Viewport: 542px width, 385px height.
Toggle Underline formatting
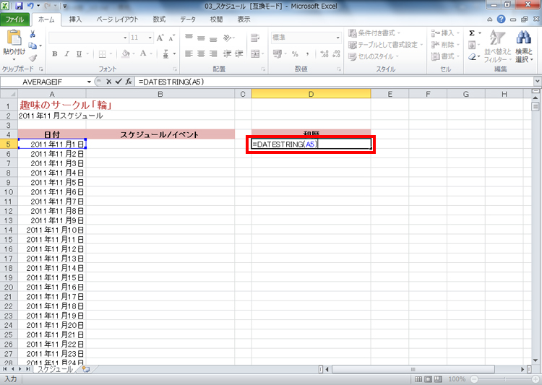(x=79, y=53)
